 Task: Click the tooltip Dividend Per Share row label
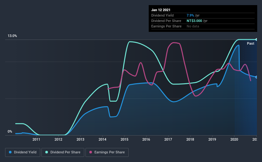point(166,21)
